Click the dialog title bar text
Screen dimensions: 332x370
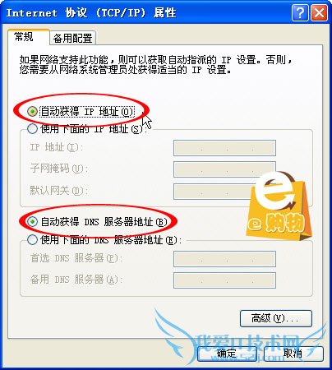click(91, 12)
